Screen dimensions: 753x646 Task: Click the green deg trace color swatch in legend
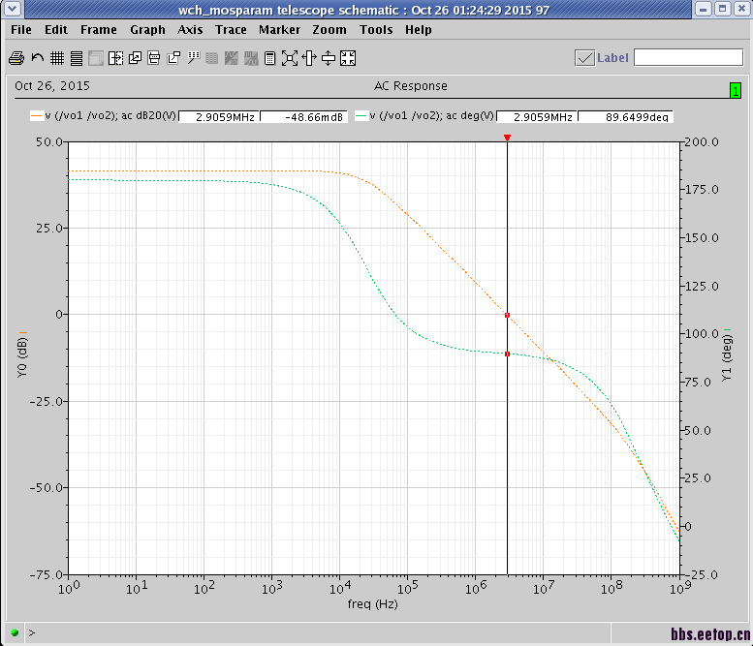click(361, 115)
